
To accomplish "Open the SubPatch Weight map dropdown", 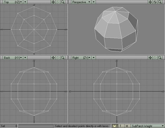I will click(x=148, y=126).
